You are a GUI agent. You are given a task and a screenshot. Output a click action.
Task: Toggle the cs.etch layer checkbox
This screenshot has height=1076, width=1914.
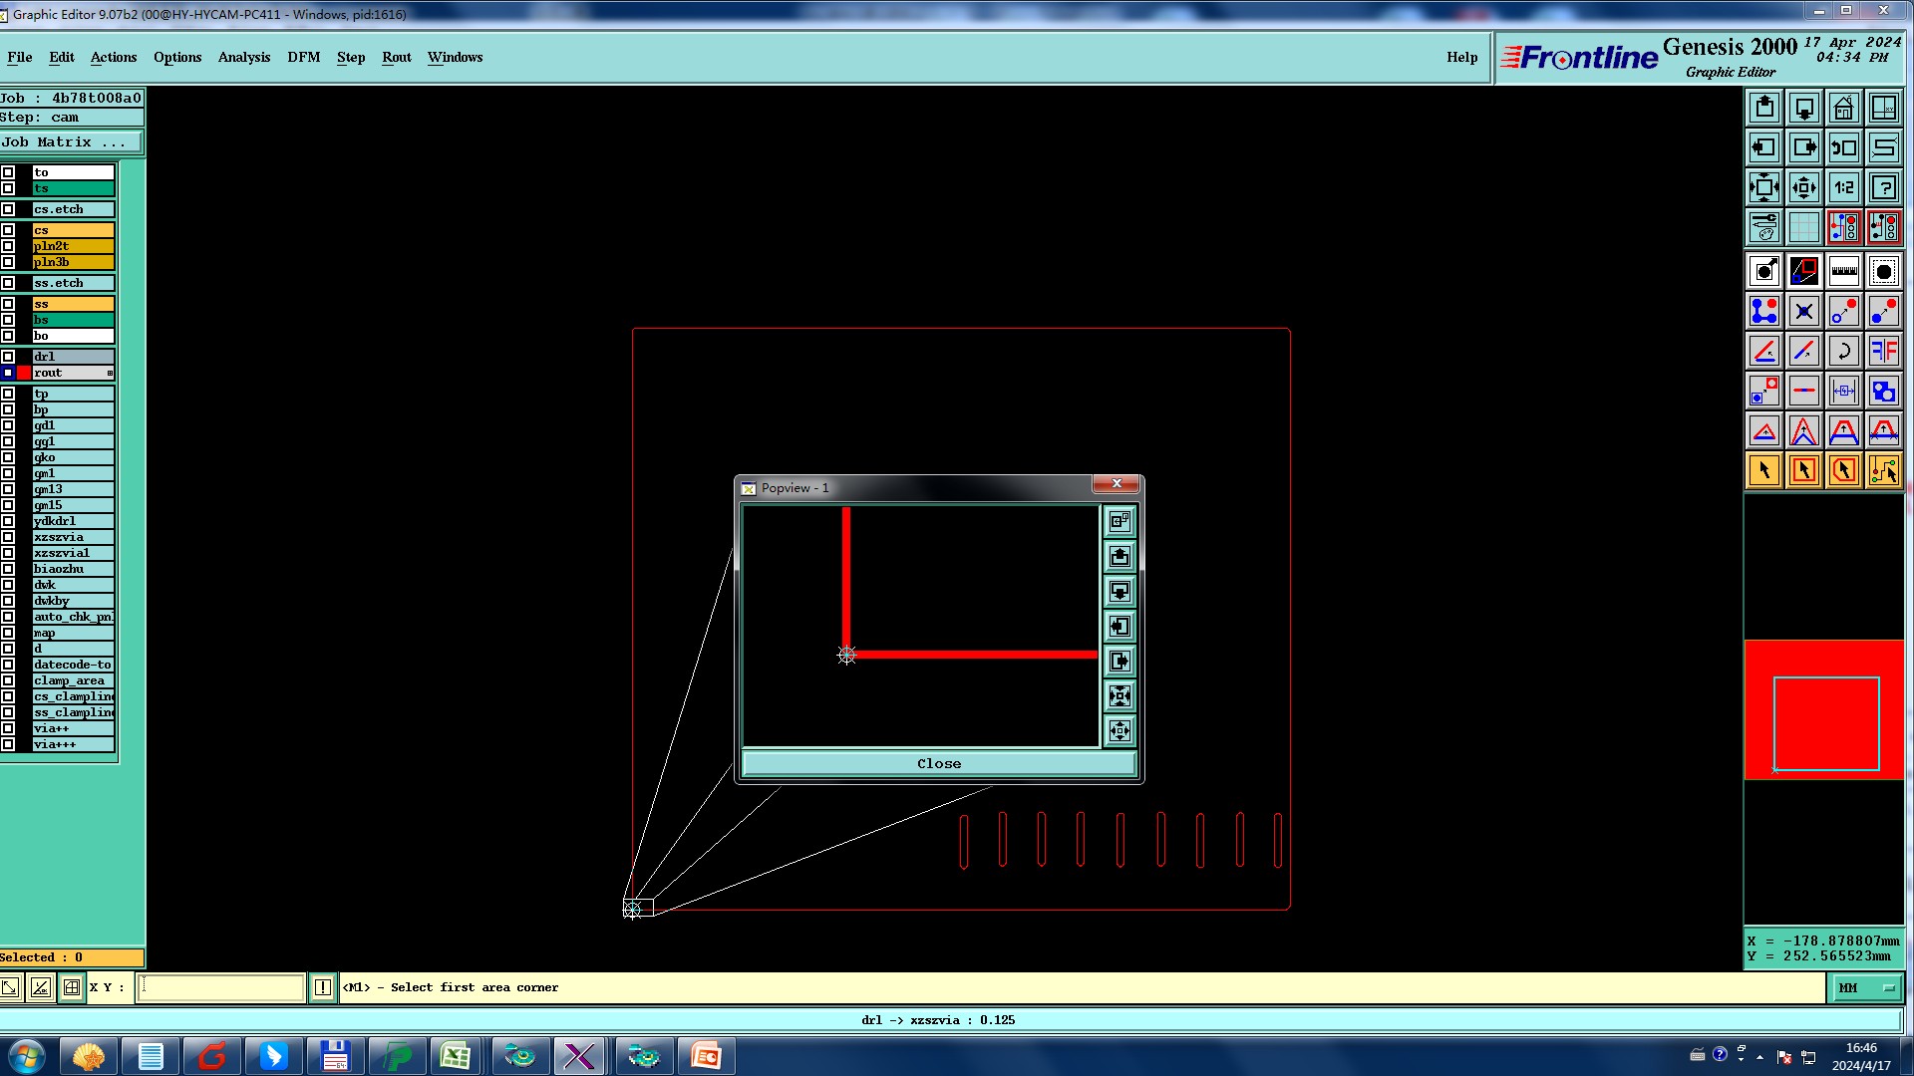tap(8, 209)
